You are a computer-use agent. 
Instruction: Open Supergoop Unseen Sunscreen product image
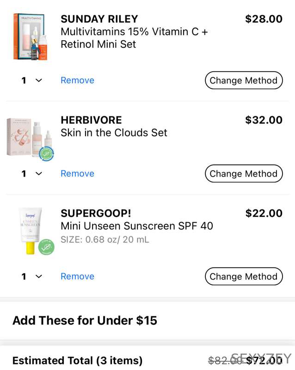[36, 231]
